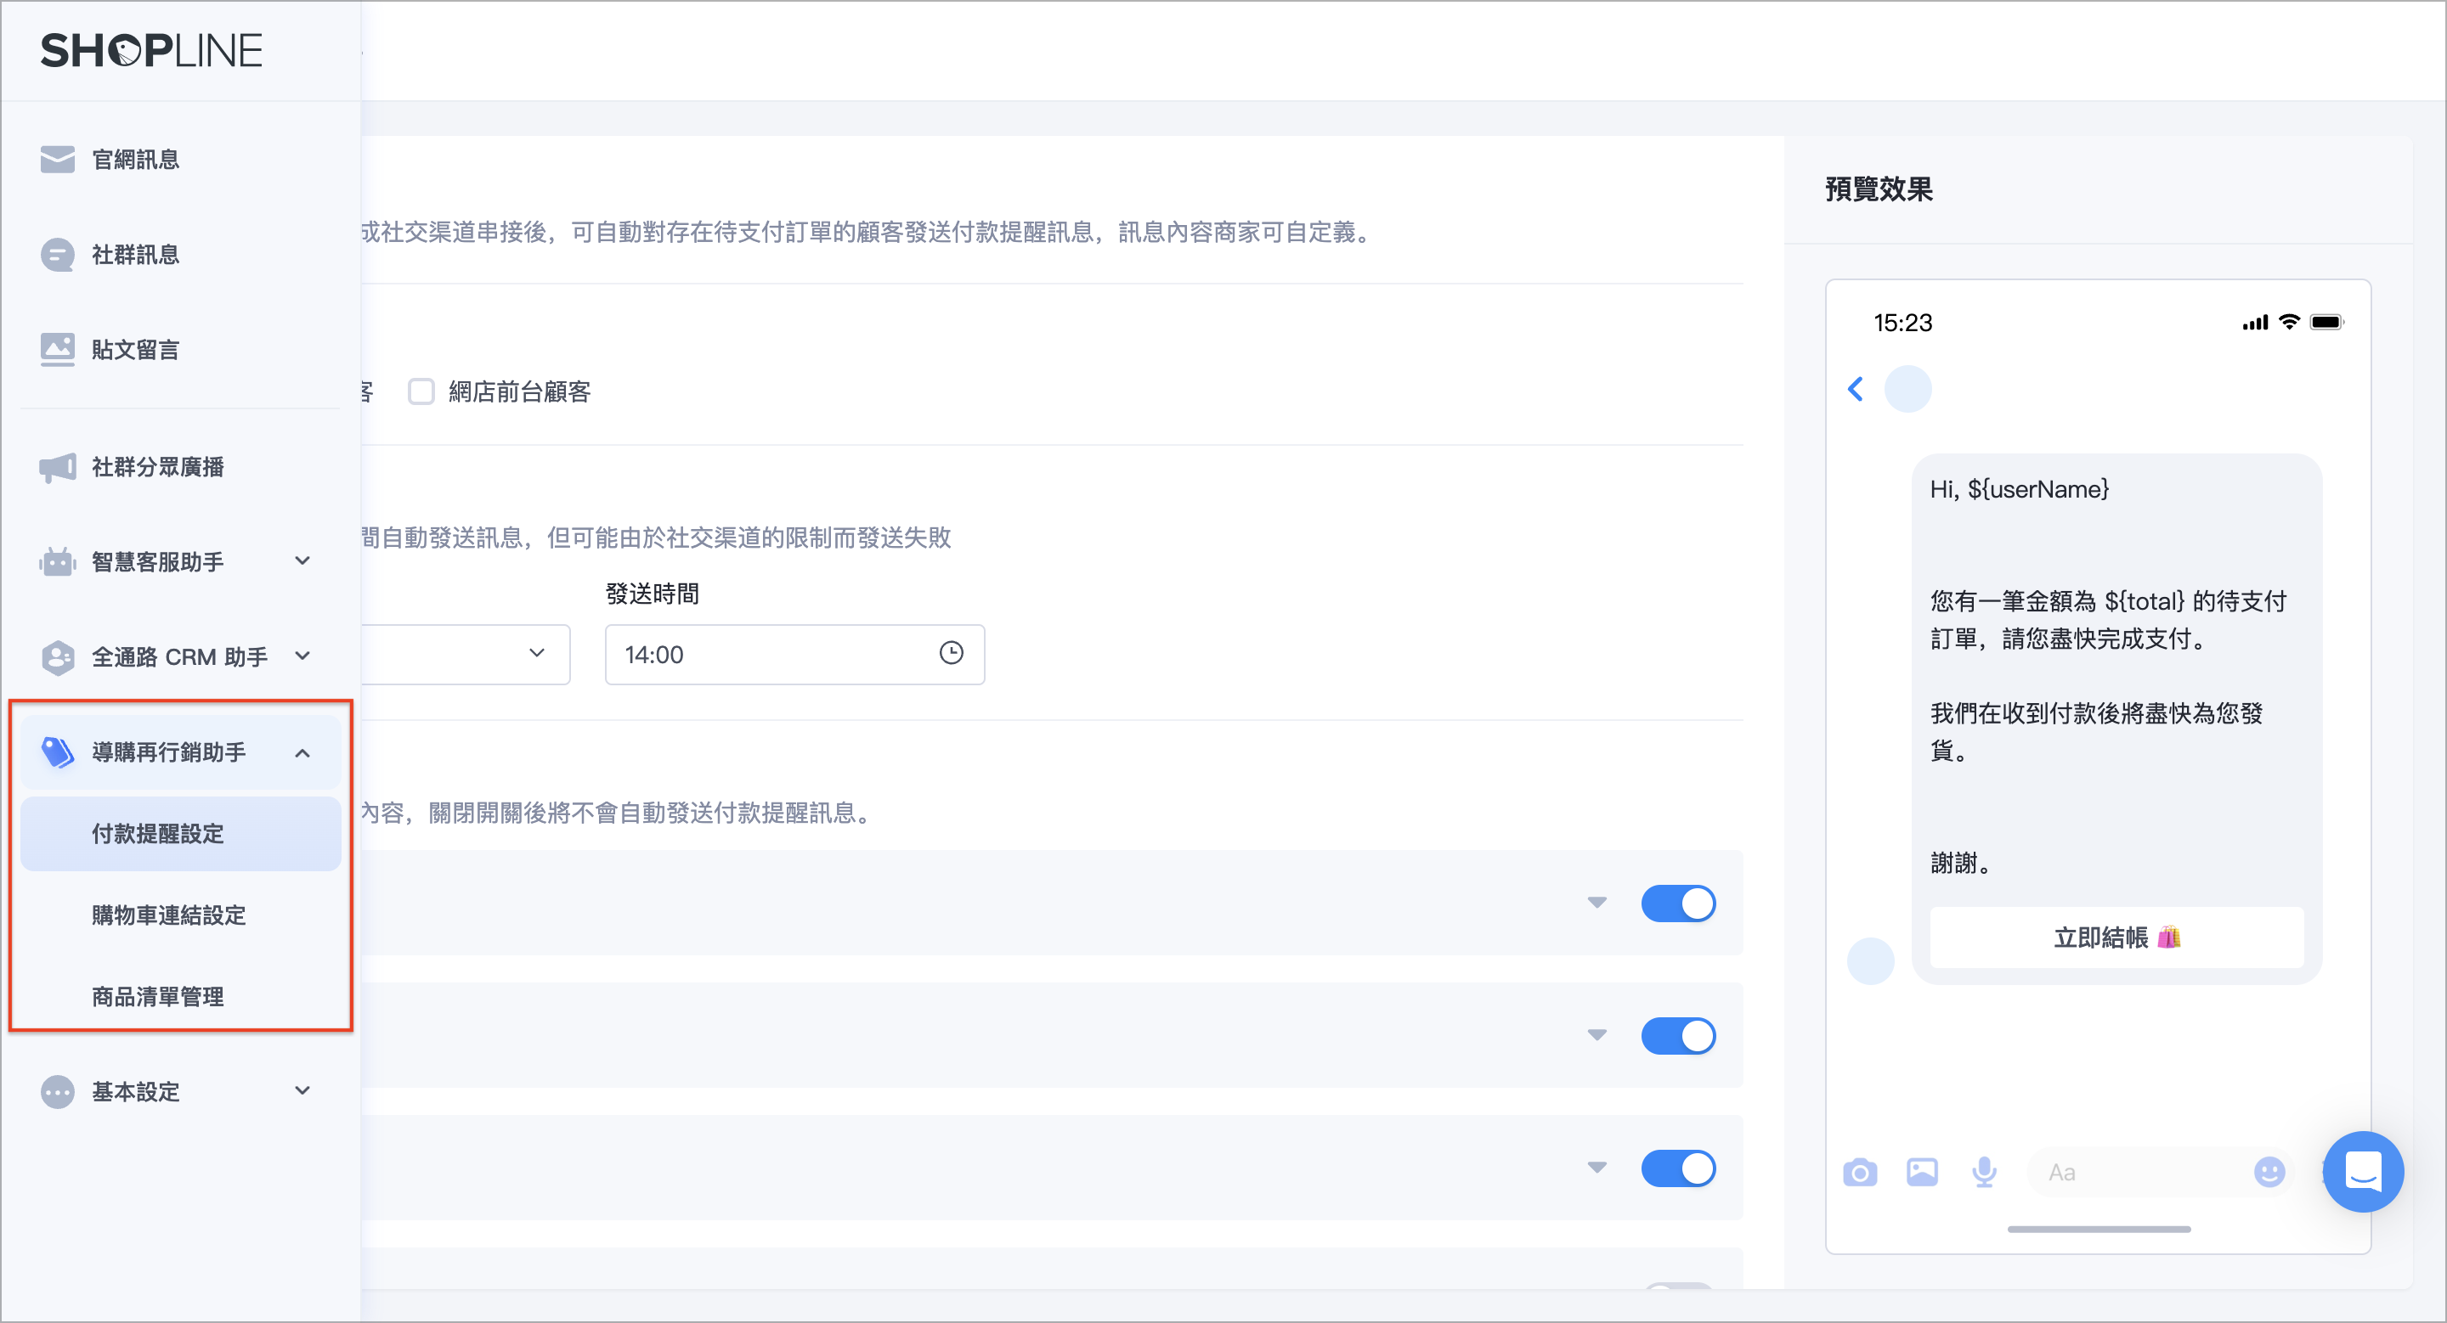
Task: Click the clock icon in 發送時間 field
Action: coord(951,653)
